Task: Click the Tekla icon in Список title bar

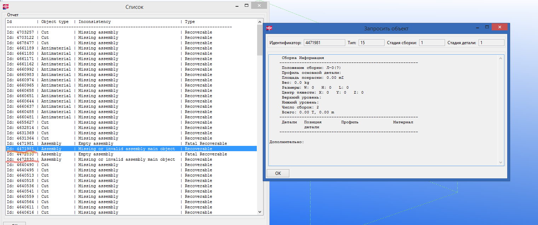Action: coord(6,6)
